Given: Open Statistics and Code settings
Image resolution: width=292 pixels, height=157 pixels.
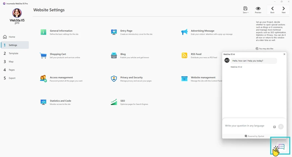Looking at the screenshot, I should [x=43, y=102].
